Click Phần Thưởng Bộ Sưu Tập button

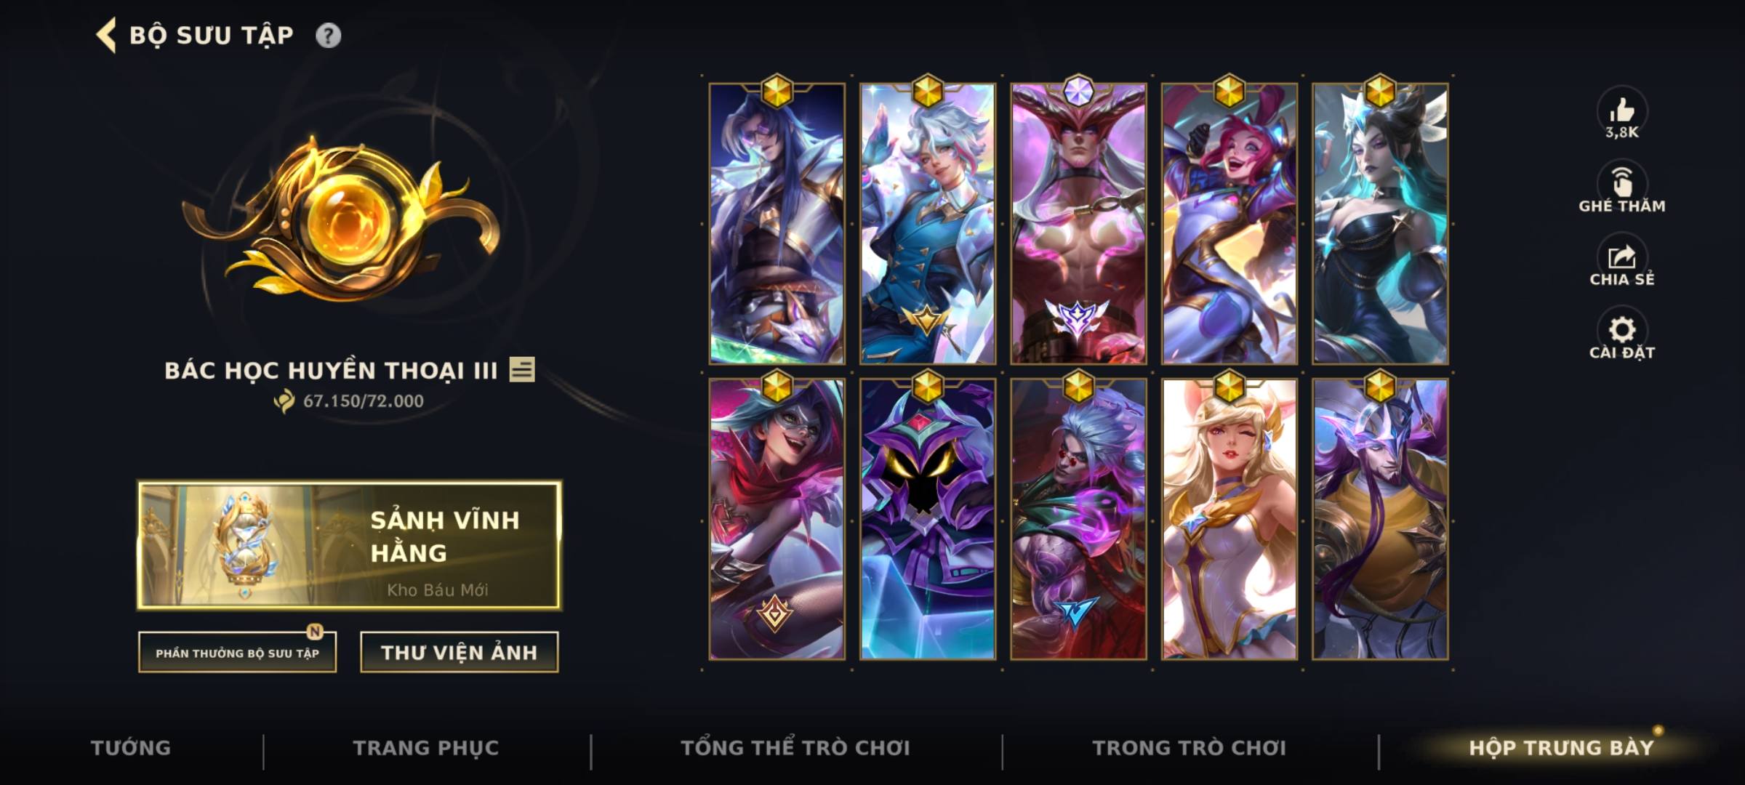click(238, 652)
